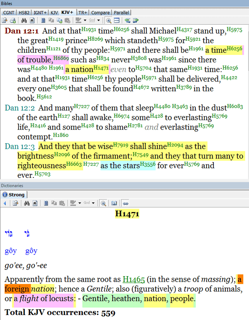This screenshot has height=320, width=249.
Task: Click the green previous chapter arrow icon
Action: click(x=127, y=20)
